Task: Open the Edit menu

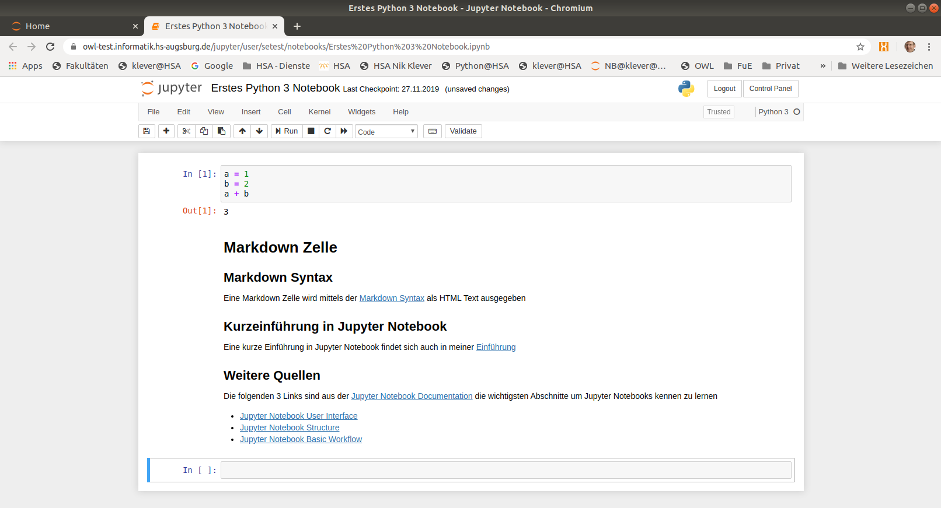Action: click(184, 112)
